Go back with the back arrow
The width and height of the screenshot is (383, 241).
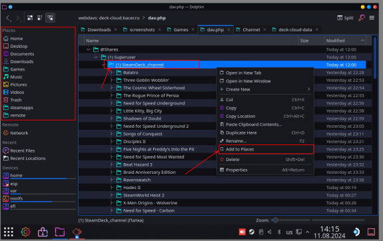coord(8,18)
